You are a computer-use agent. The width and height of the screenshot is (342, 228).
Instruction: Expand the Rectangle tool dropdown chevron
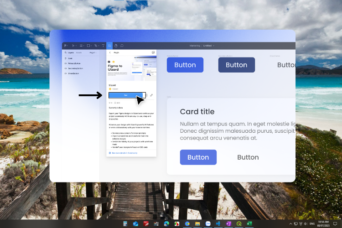click(x=91, y=46)
